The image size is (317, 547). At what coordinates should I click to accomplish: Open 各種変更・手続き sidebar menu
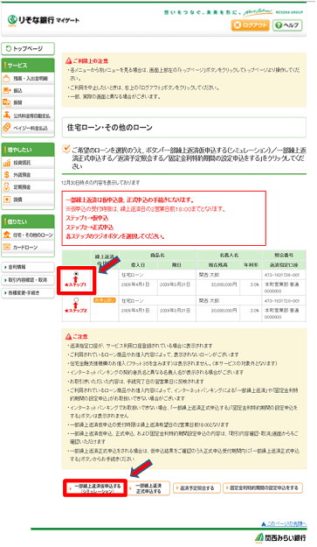(28, 293)
